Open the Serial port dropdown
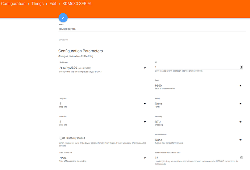This screenshot has width=250, height=170. coord(102,68)
